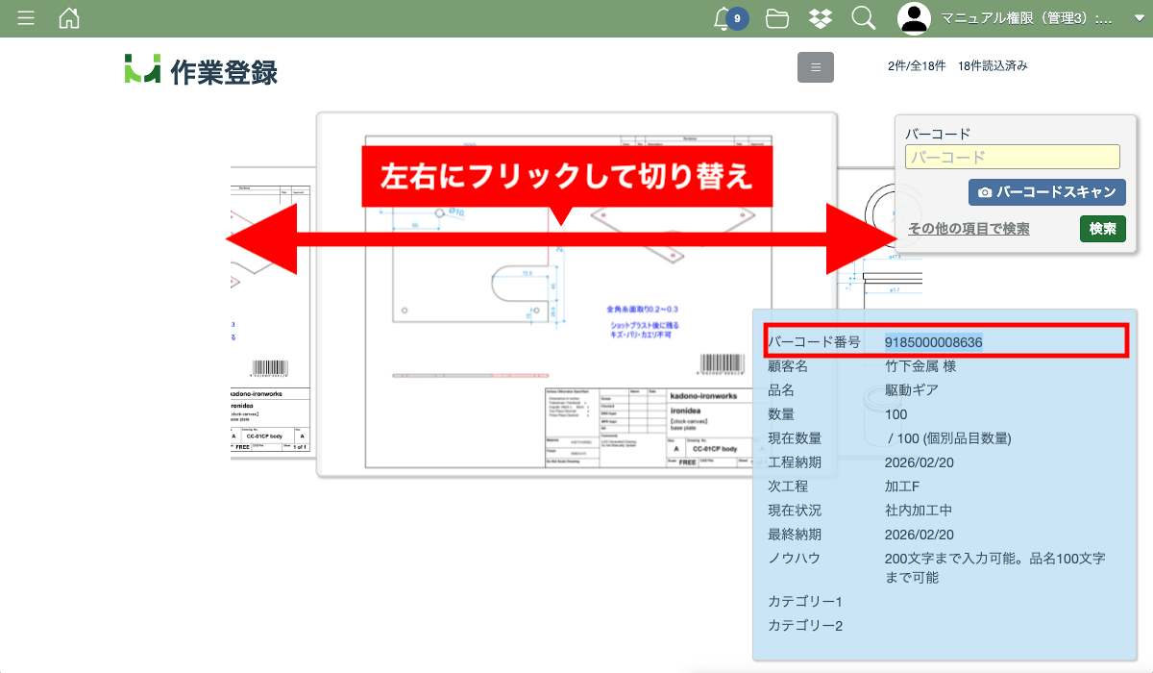Click the Dropbox icon in the header
The image size is (1153, 673).
(x=820, y=18)
